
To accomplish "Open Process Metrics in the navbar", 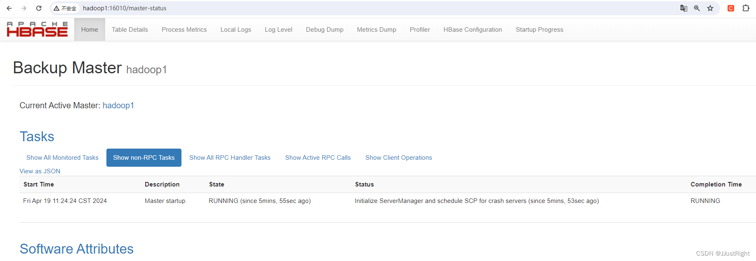I will pyautogui.click(x=184, y=30).
